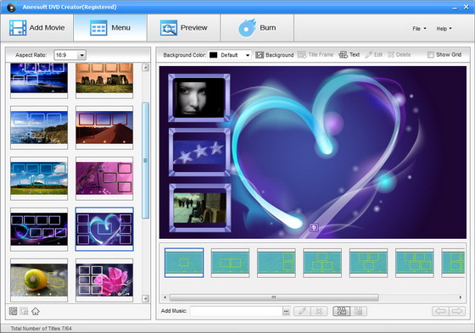
Task: Click the Text tool button
Action: (349, 55)
